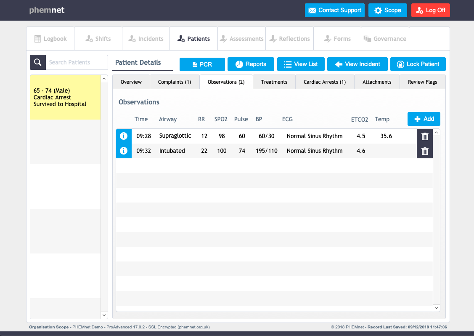474x336 pixels.
Task: Open the PCR document
Action: click(202, 64)
